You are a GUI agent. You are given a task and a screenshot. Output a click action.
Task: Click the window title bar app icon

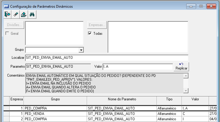tap(6, 7)
